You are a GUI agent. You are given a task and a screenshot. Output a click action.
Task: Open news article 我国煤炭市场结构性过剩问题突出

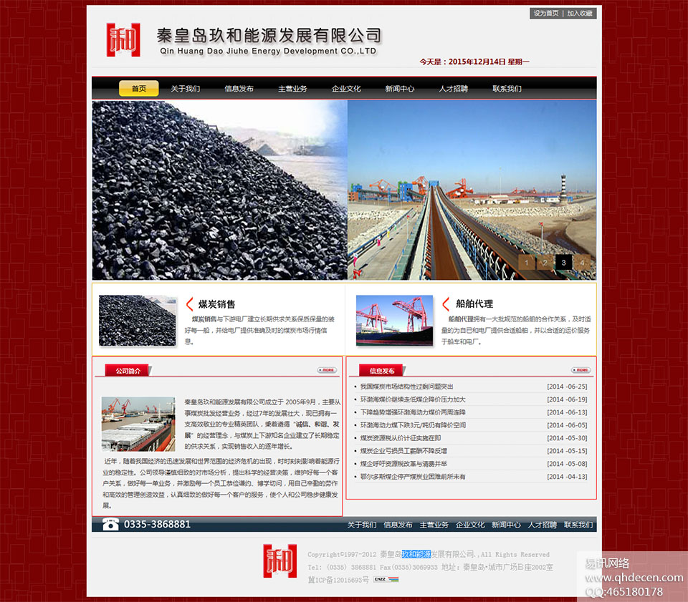coord(406,387)
